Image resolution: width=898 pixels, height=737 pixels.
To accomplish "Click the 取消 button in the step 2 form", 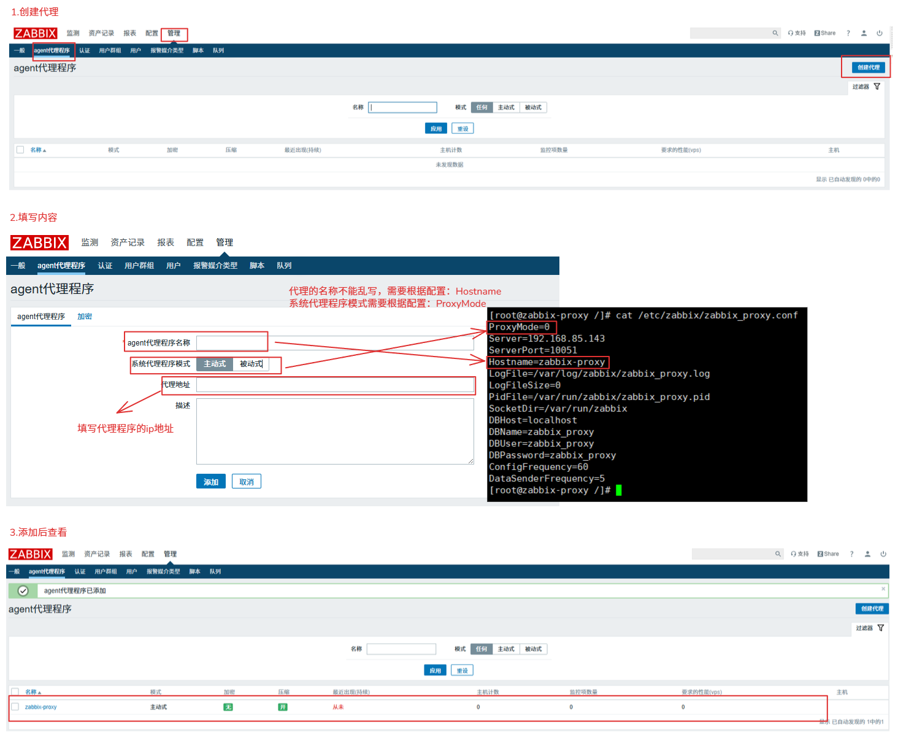I will 247,482.
